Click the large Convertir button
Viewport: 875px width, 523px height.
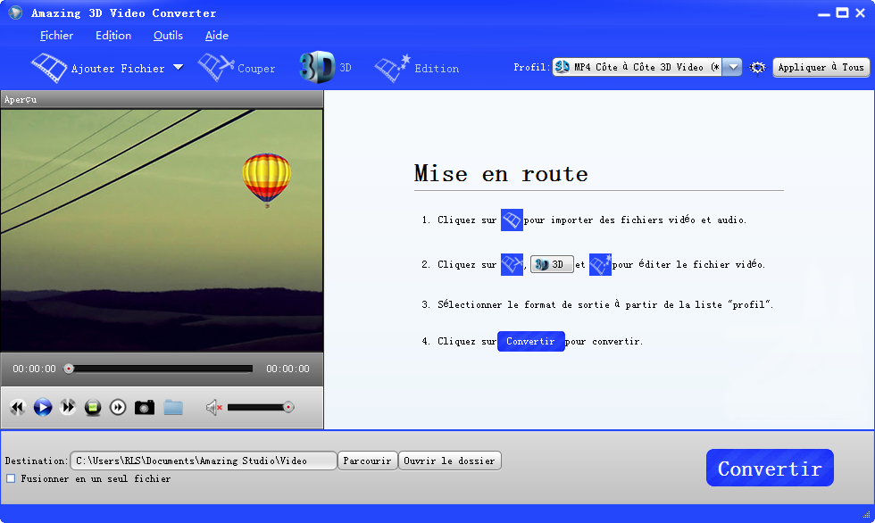click(770, 468)
